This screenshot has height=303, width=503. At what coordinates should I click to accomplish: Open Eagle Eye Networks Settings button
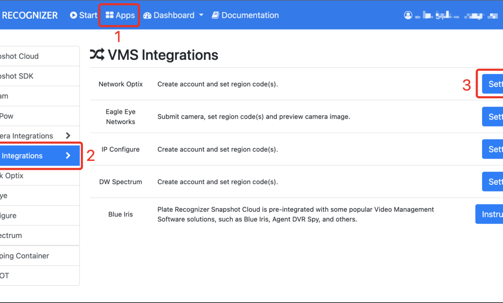point(493,116)
